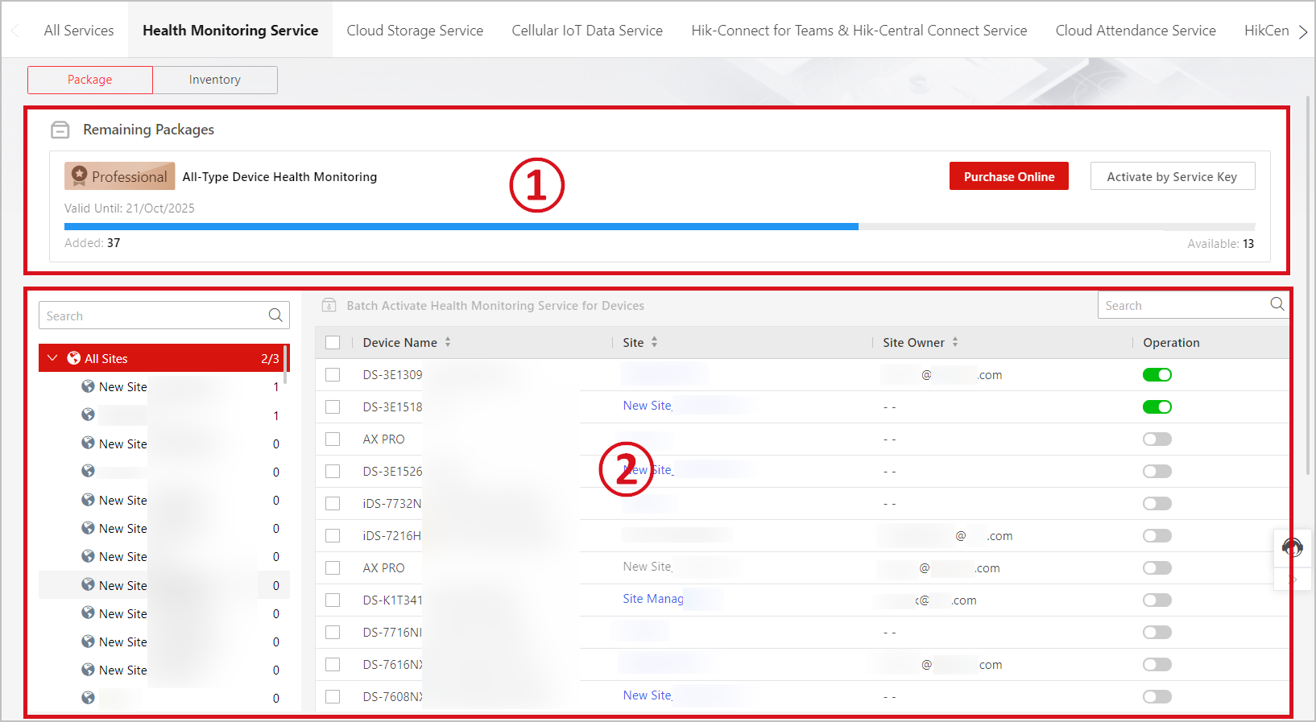
Task: Select the DS-7616NX device checkbox
Action: click(333, 665)
